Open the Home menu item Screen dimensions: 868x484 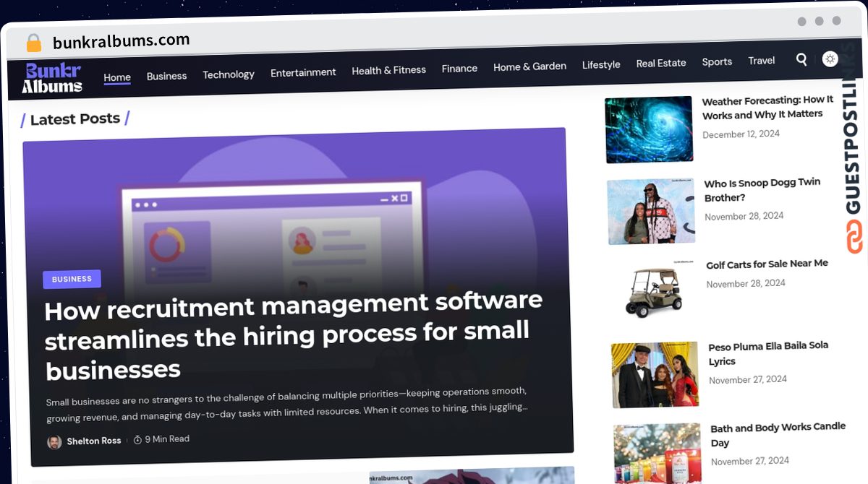[x=117, y=77]
